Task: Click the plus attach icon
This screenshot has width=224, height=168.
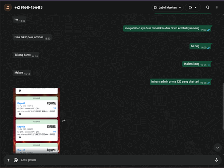Action: coord(8,160)
